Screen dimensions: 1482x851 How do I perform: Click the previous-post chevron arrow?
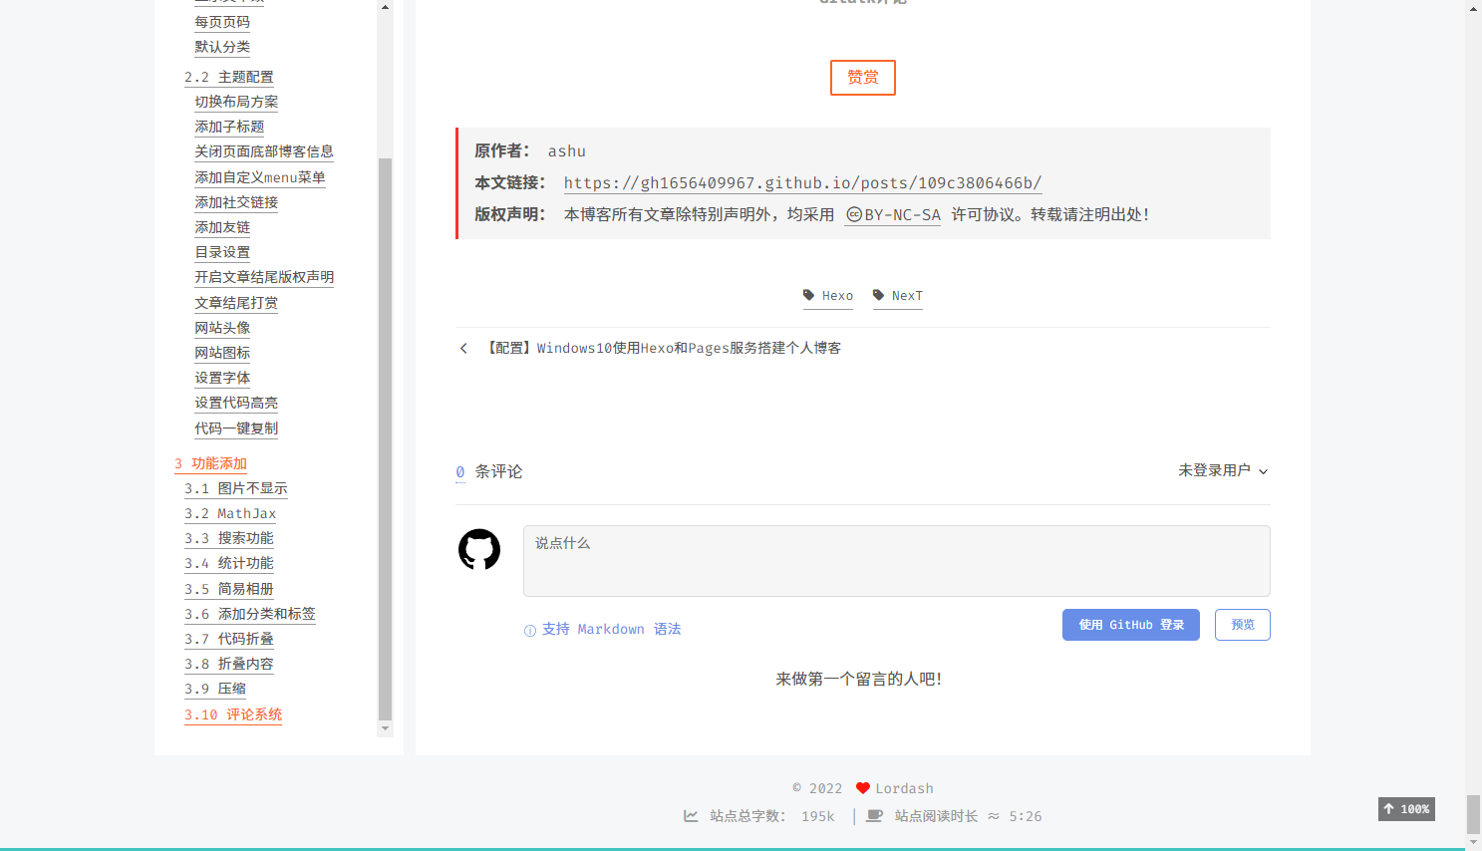point(463,348)
